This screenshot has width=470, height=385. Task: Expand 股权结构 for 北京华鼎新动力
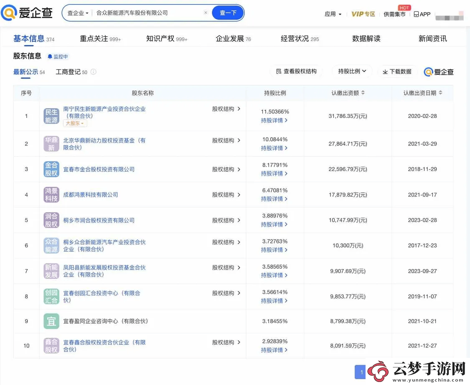[x=226, y=140]
